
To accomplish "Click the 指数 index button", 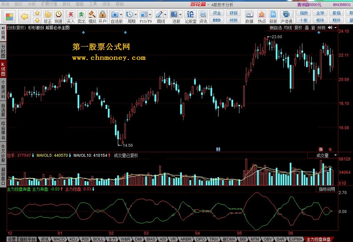I will pyautogui.click(x=304, y=13).
